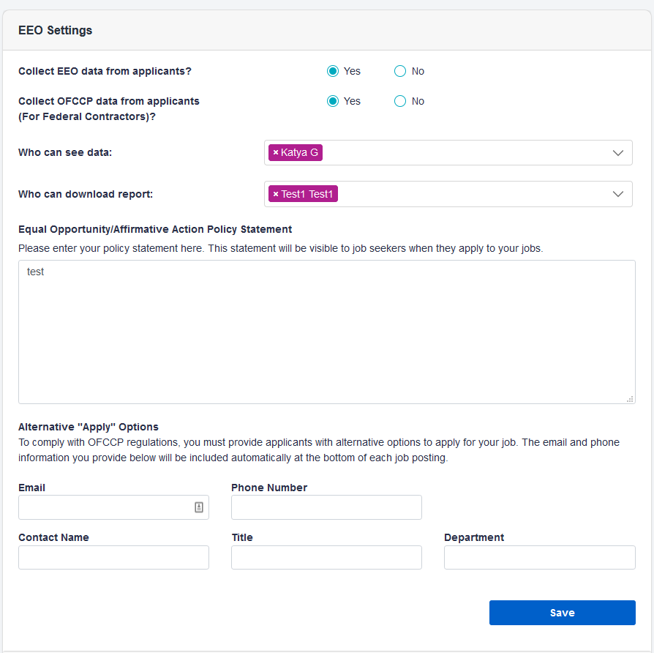
Task: Click the EEO Settings header
Action: pyautogui.click(x=55, y=30)
